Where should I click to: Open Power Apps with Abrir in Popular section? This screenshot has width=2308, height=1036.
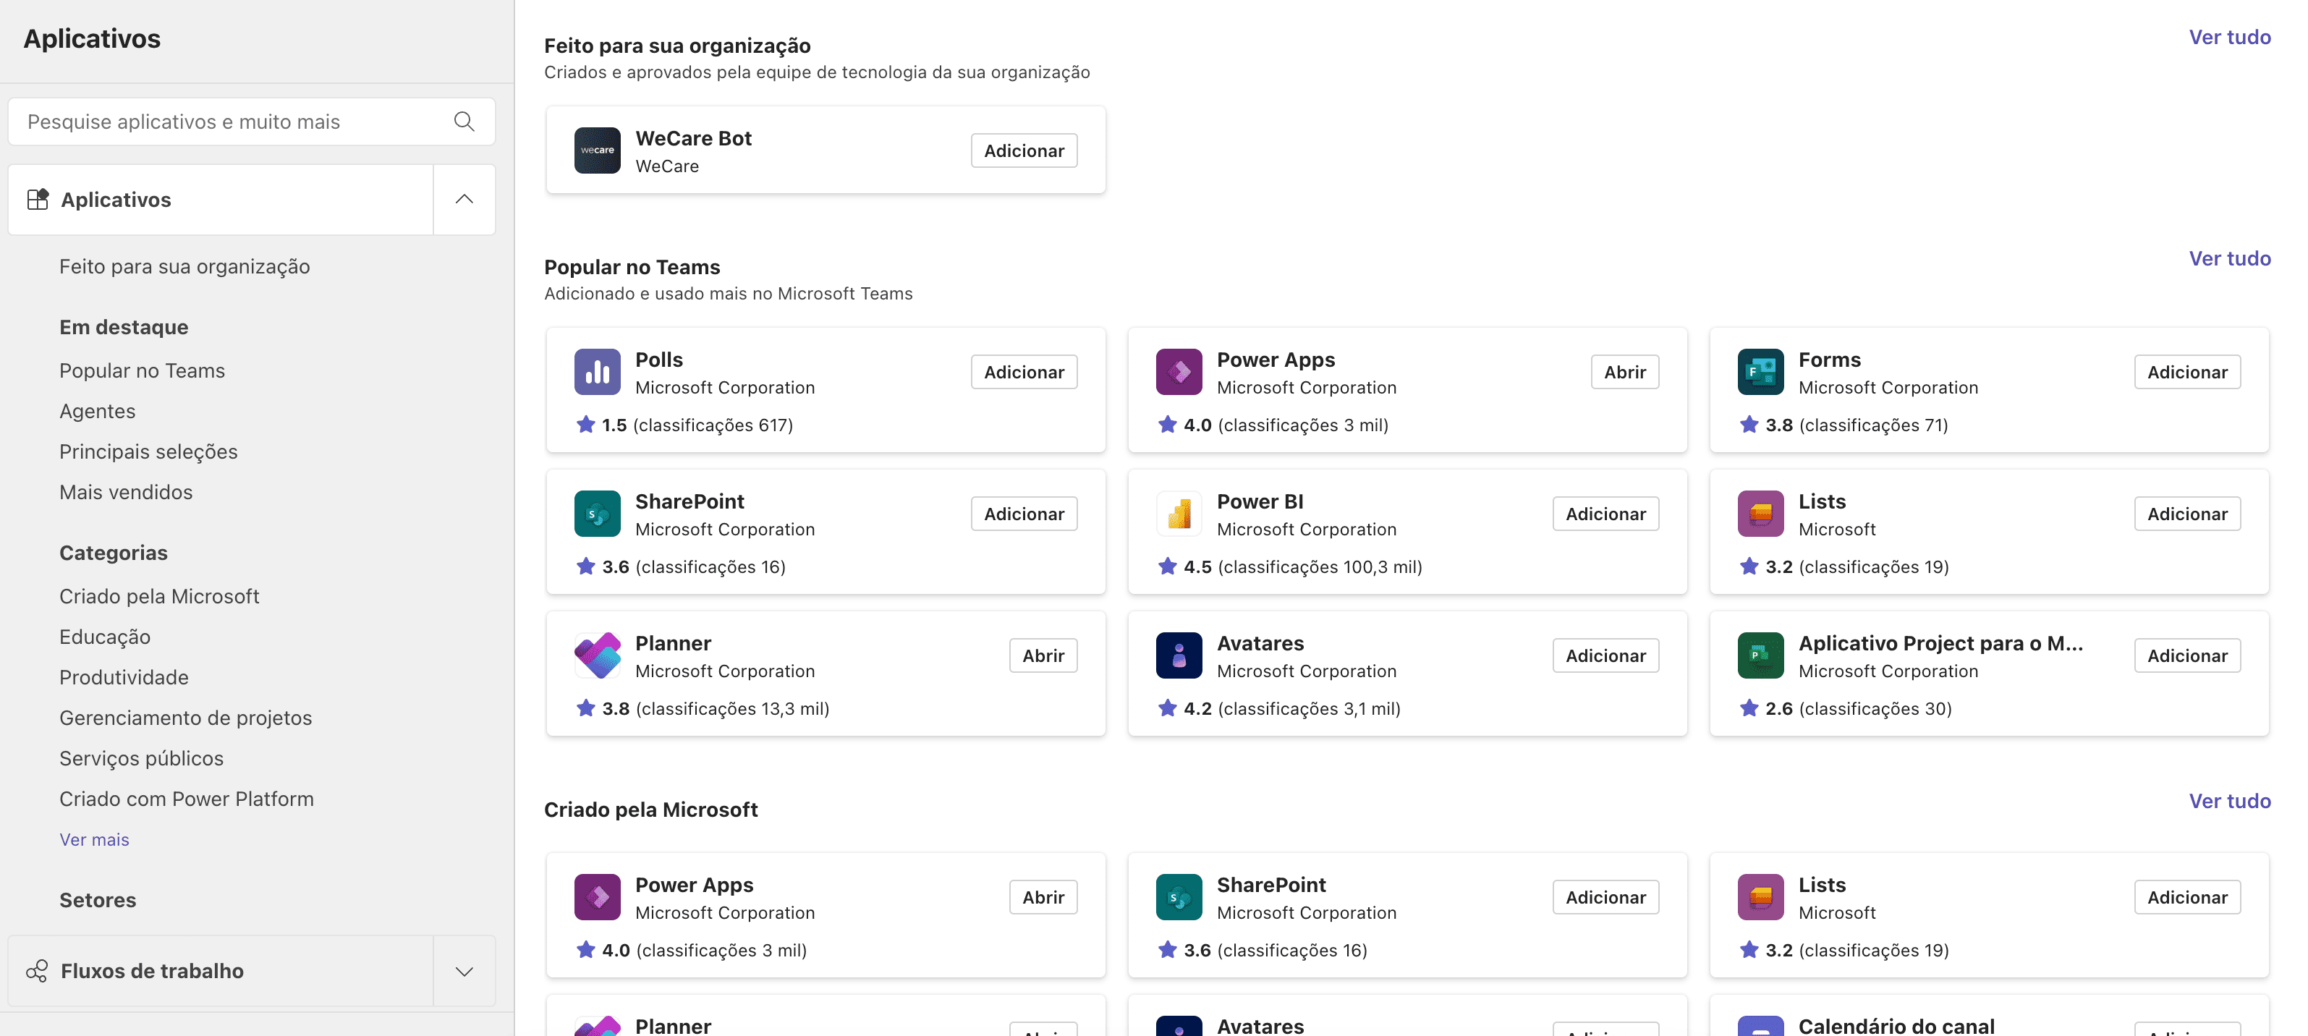coord(1624,372)
